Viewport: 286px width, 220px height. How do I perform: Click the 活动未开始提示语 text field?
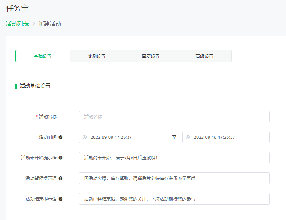(174, 158)
